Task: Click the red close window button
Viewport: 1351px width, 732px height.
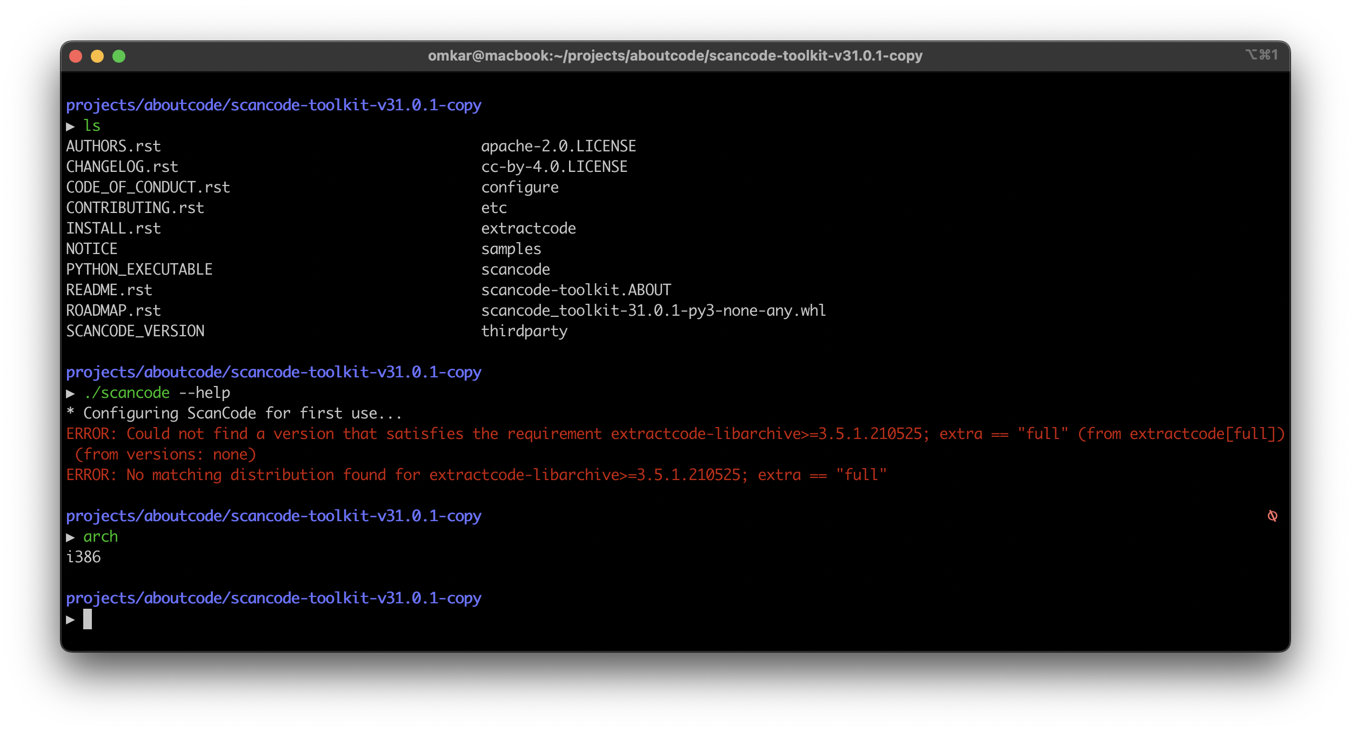Action: coord(76,56)
